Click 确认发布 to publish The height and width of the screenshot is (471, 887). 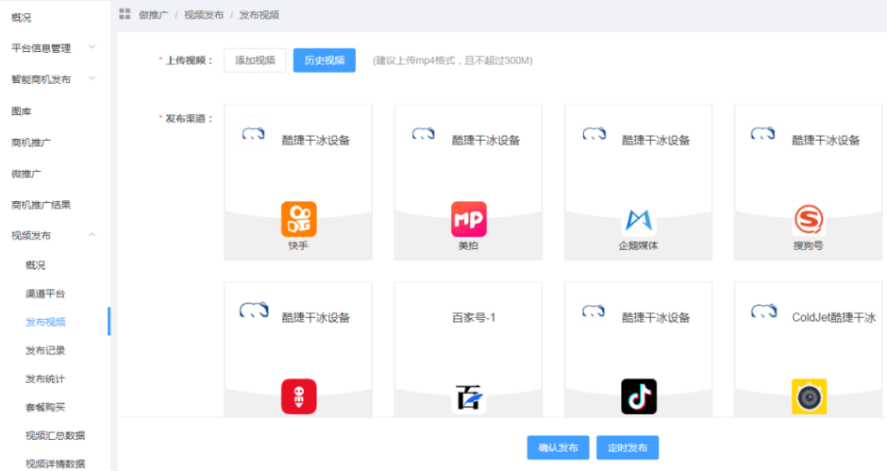point(559,447)
